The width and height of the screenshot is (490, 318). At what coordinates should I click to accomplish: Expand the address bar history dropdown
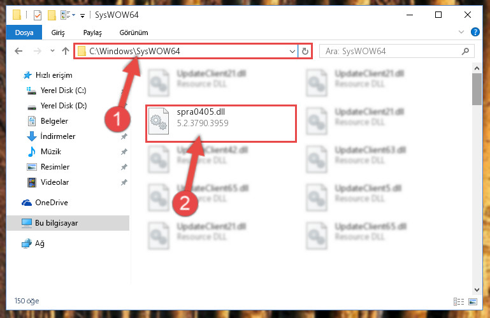292,51
